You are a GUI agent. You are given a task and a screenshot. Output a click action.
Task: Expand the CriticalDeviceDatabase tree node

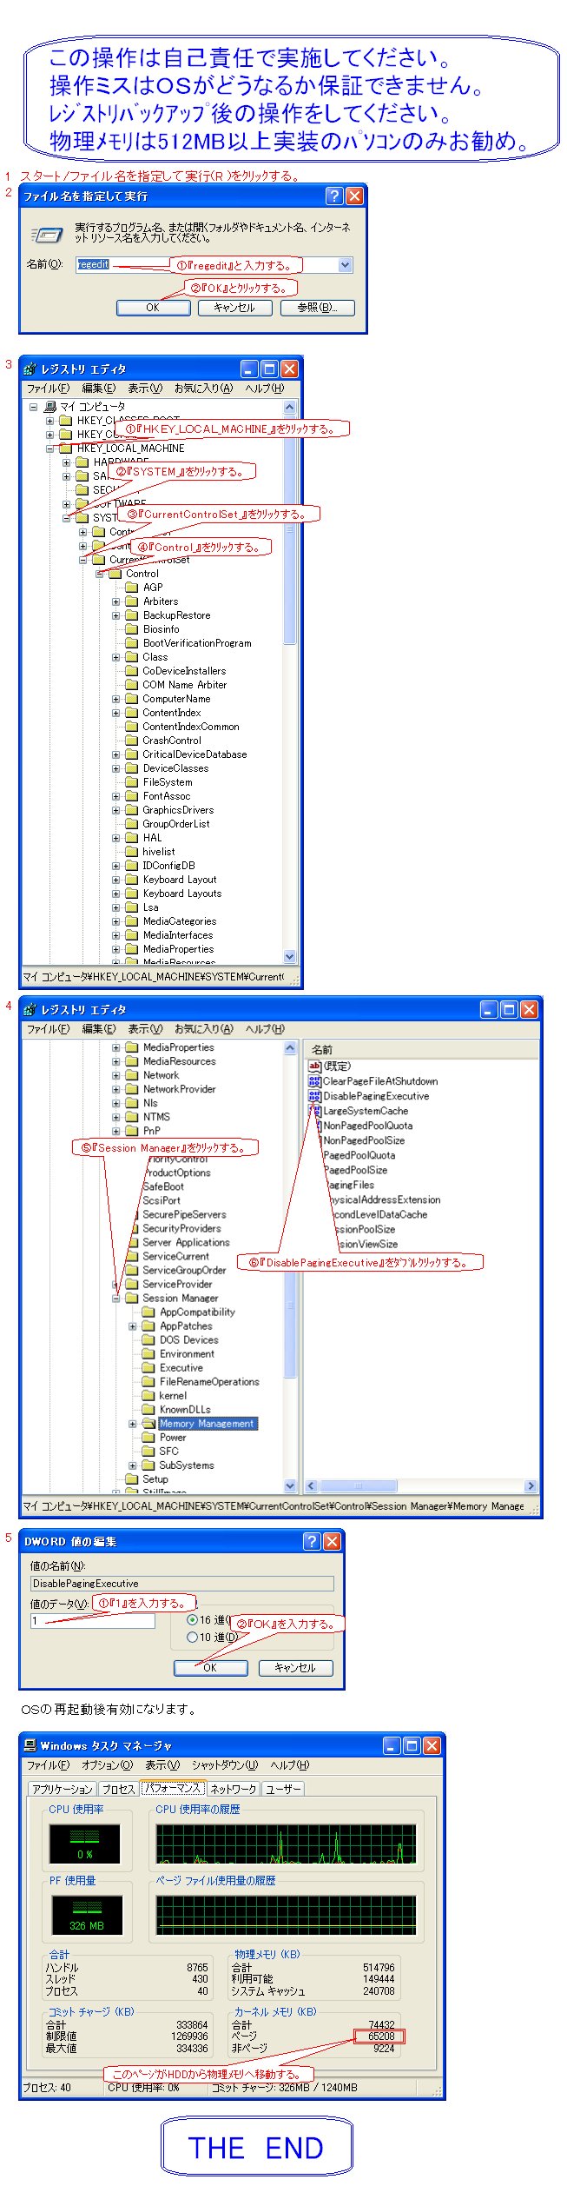click(116, 754)
